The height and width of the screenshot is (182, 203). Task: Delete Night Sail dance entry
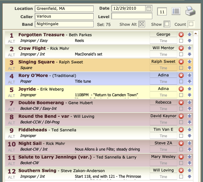point(181,143)
